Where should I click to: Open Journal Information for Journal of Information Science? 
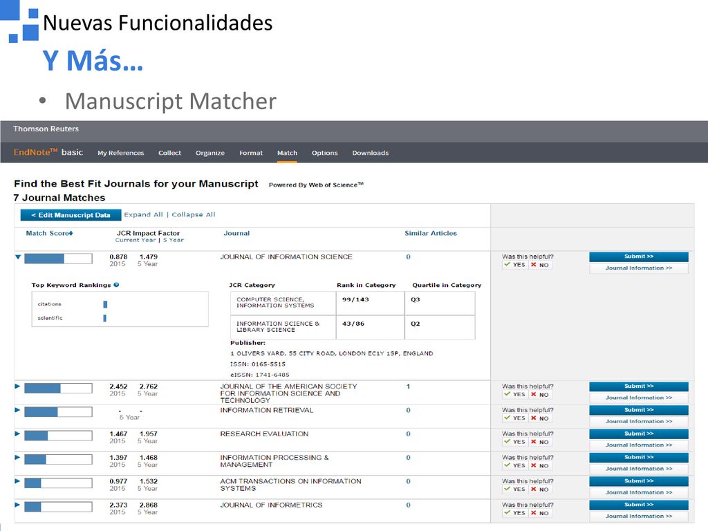pyautogui.click(x=638, y=268)
